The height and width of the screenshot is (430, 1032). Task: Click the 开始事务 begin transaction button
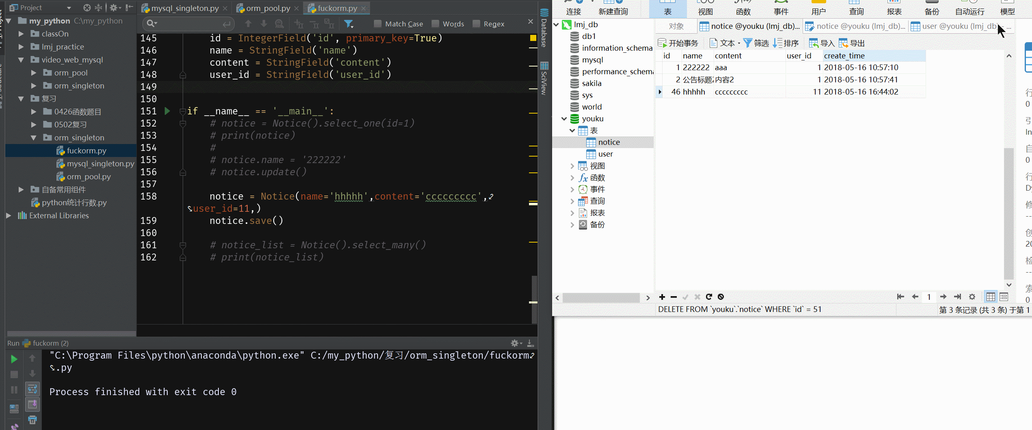click(x=678, y=43)
